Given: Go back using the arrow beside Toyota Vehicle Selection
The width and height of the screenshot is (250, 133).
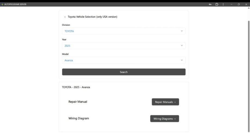Looking at the screenshot, I should click(x=65, y=17).
